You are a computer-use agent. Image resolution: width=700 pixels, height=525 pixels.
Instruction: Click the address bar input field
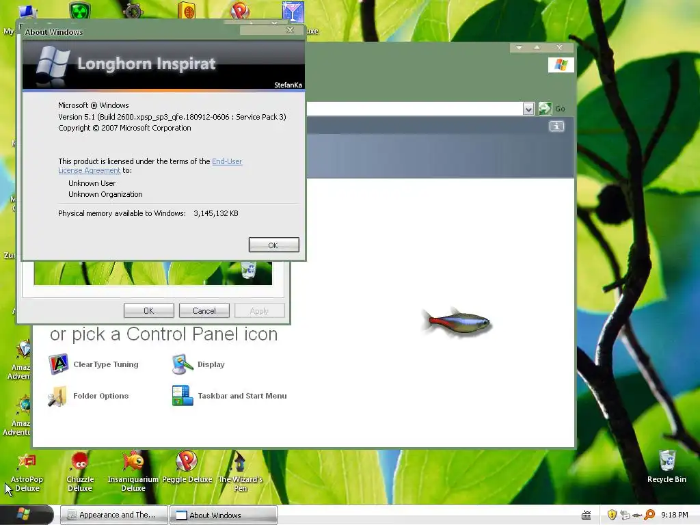(x=414, y=109)
